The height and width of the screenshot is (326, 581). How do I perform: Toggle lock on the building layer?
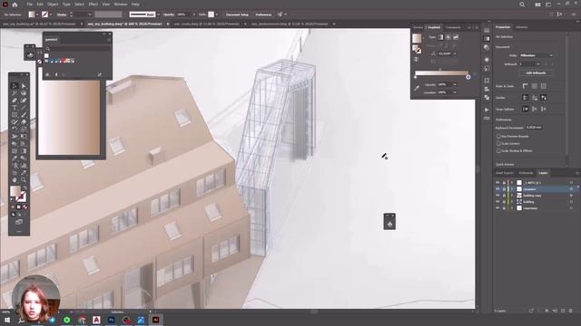504,202
